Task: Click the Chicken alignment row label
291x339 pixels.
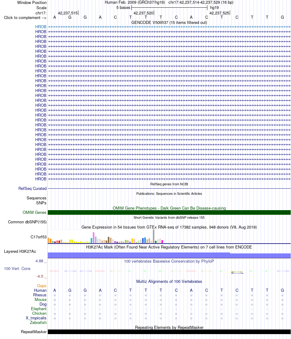Action: pos(39,313)
